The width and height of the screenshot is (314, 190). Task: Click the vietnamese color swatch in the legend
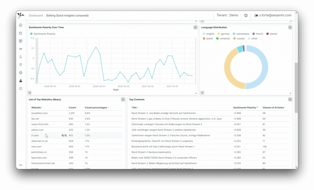[234, 34]
